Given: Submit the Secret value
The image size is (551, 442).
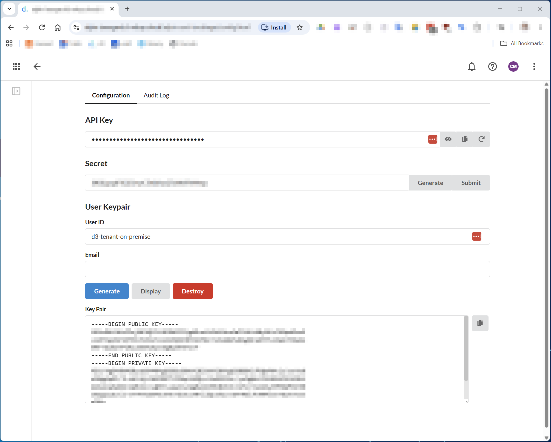Looking at the screenshot, I should pos(471,183).
